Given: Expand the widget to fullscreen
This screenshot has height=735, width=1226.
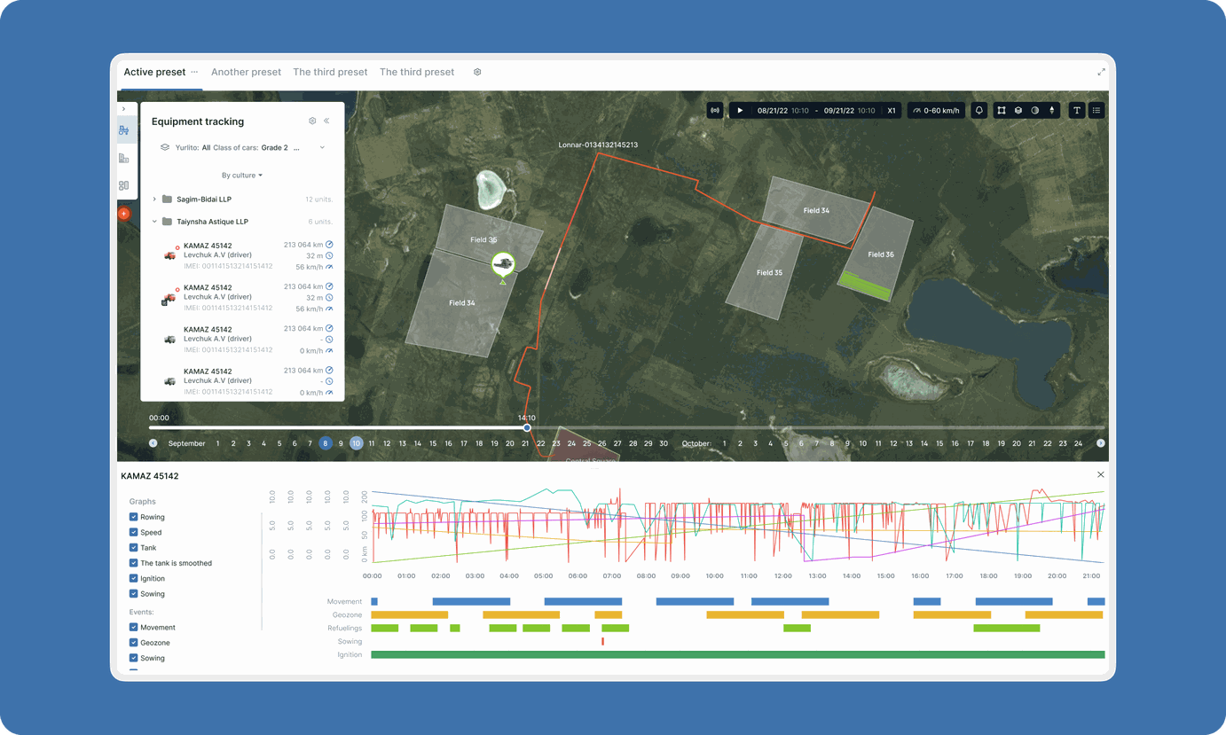Looking at the screenshot, I should (x=1101, y=72).
